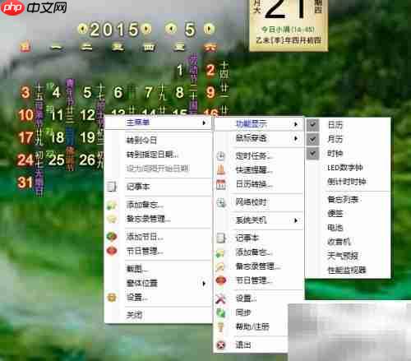Select Sunday date 3 in the calendar
Screen dimensions: 411x361
coord(25,93)
